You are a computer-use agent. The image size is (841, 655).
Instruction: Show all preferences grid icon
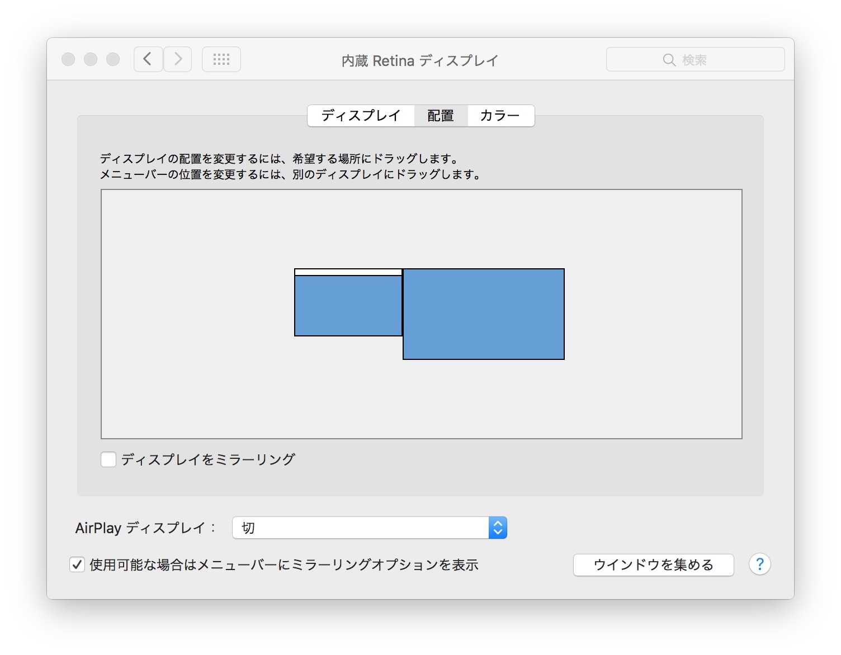point(221,59)
